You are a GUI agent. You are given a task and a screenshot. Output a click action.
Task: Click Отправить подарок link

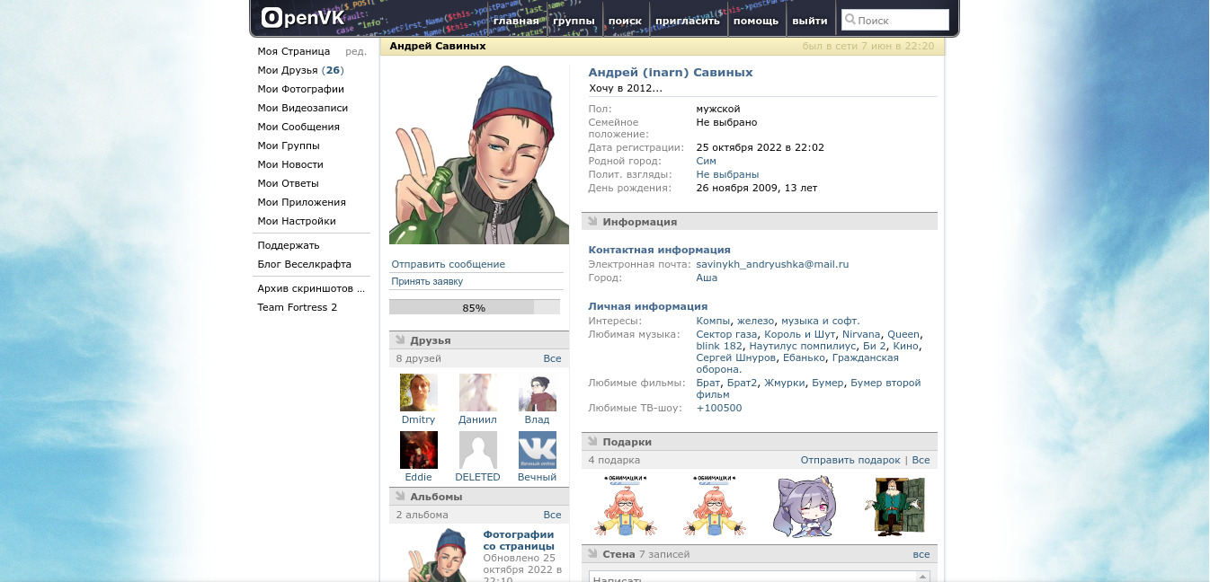[850, 460]
